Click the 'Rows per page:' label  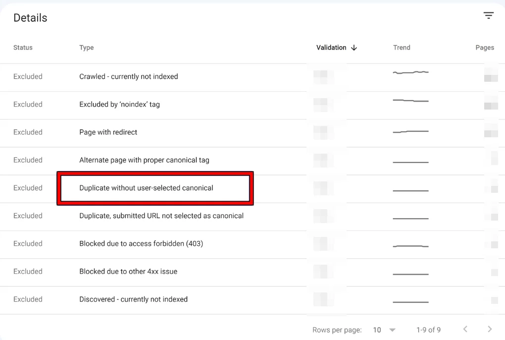coord(337,330)
